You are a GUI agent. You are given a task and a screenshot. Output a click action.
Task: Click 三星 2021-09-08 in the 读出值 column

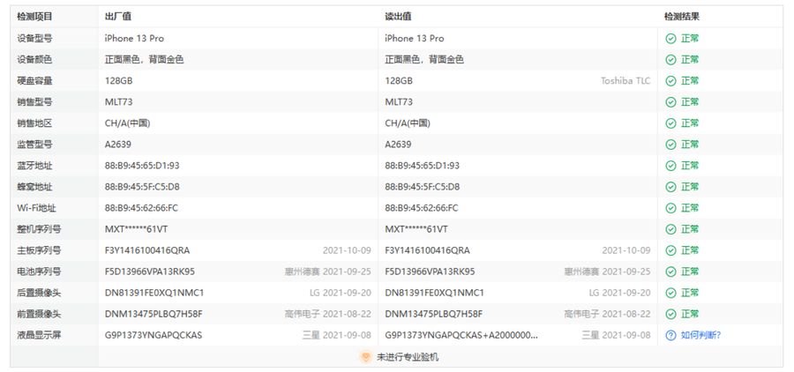[617, 336]
